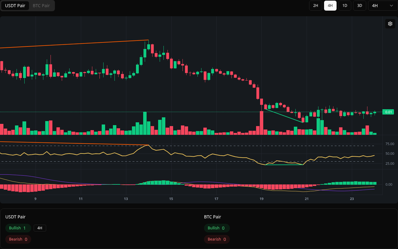Image resolution: width=398 pixels, height=249 pixels.
Task: Select the 1D timeframe
Action: click(x=345, y=5)
